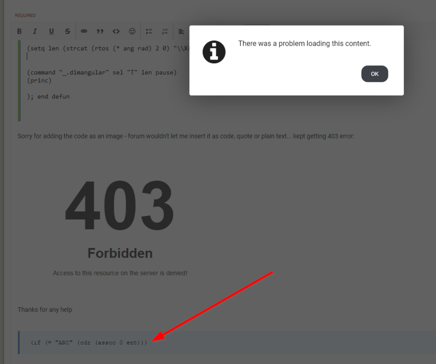Screen dimensions: 436x364
Task: Toggle underline formatting
Action: tap(51, 32)
